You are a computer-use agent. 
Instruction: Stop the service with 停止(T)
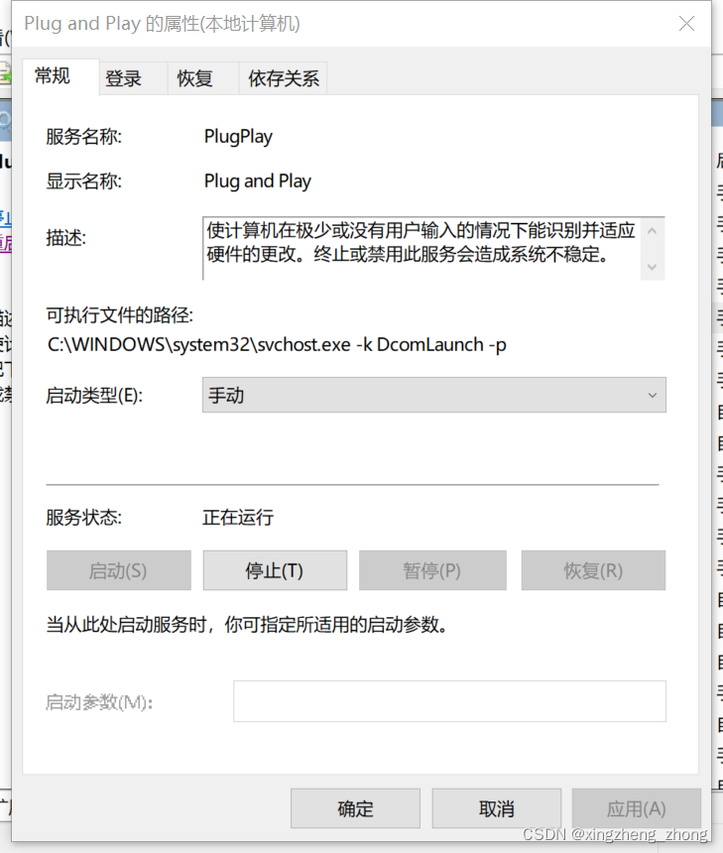click(275, 570)
